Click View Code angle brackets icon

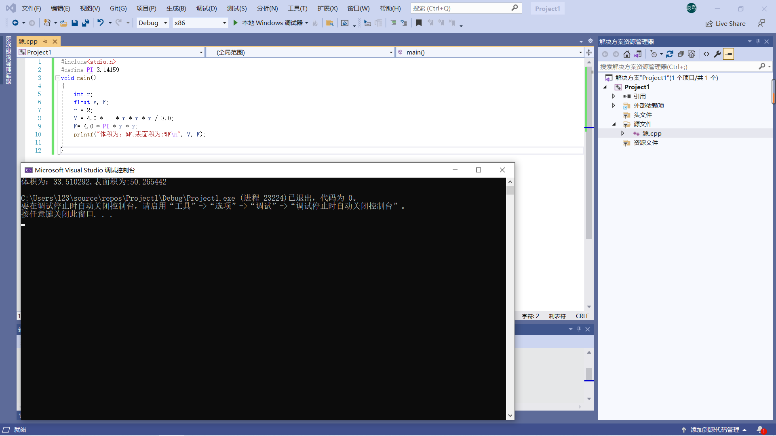click(x=706, y=54)
